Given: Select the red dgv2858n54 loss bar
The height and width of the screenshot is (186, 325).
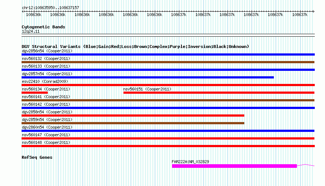Looking at the screenshot, I should click(x=133, y=116).
